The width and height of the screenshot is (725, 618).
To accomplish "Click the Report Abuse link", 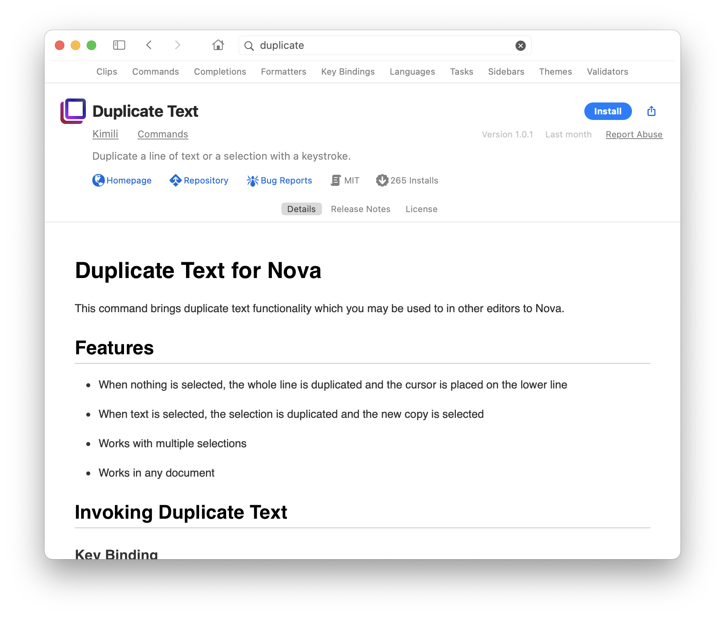I will [634, 134].
